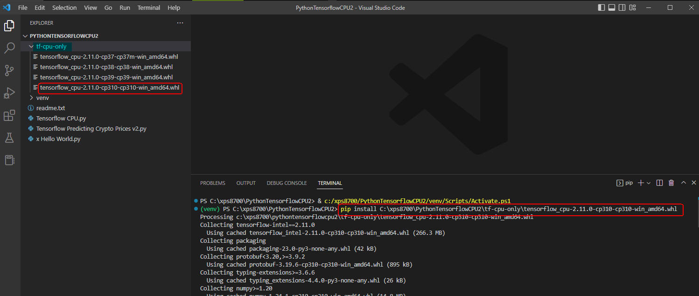The image size is (699, 296).
Task: Close the bottom panel
Action: (x=694, y=183)
